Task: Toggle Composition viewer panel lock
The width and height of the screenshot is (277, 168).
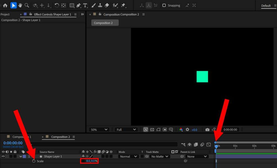Action: [x=100, y=14]
